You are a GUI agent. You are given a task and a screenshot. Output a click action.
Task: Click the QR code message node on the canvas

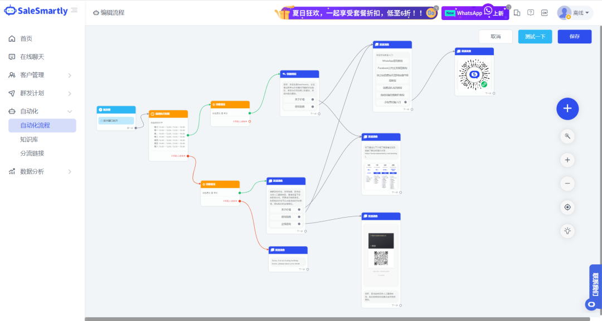(x=474, y=72)
